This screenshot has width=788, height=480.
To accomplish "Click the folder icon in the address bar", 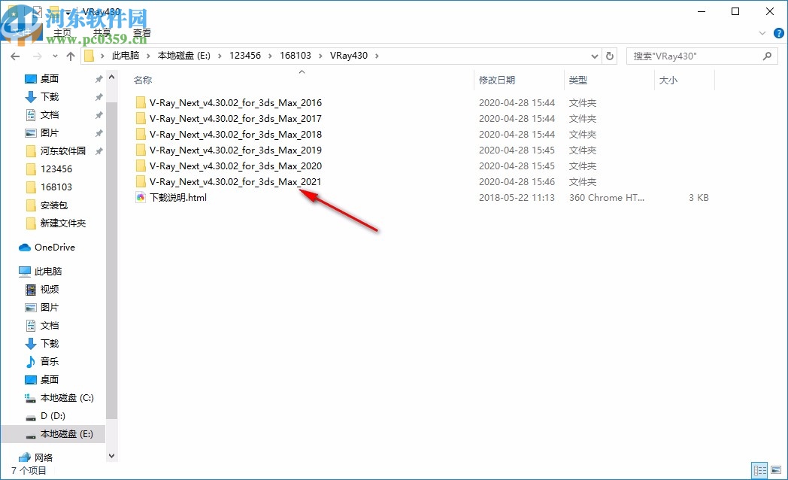I will [89, 55].
